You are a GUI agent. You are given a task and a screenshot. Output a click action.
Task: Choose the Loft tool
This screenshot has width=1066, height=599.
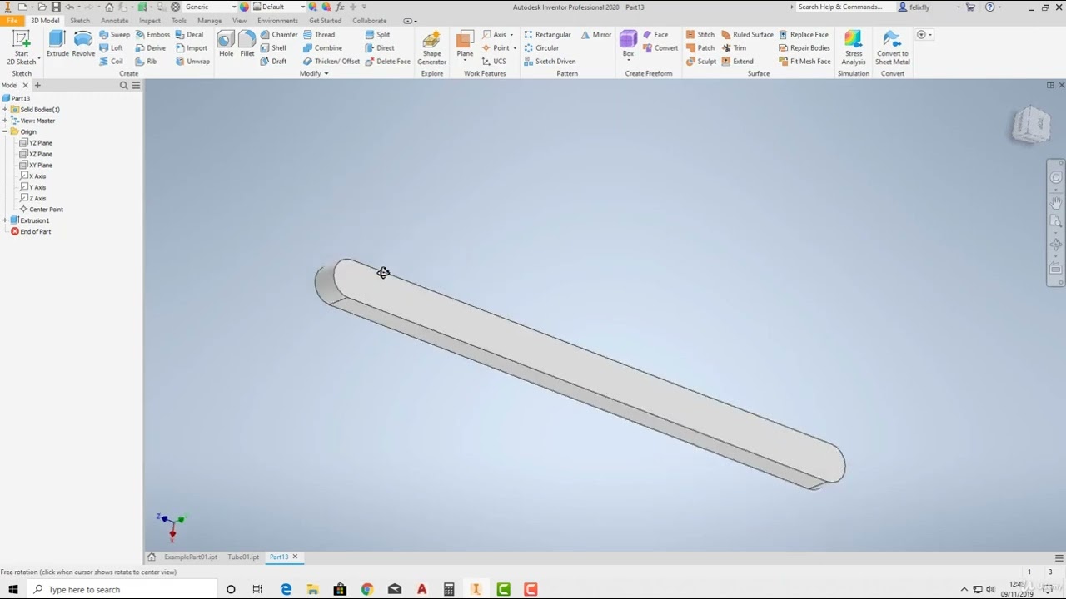(x=111, y=48)
